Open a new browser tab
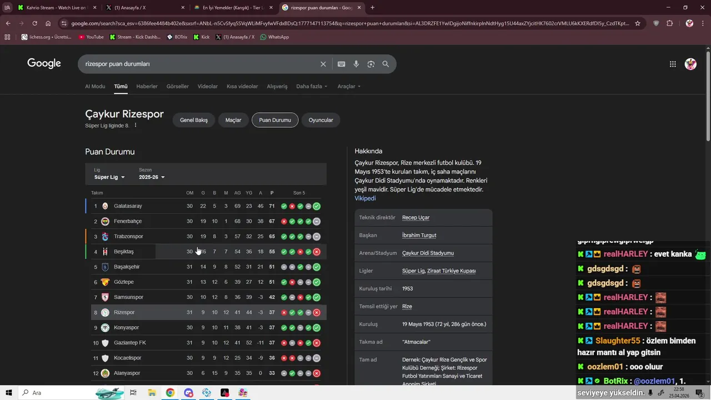Screen dimensions: 711x400 pos(372,7)
